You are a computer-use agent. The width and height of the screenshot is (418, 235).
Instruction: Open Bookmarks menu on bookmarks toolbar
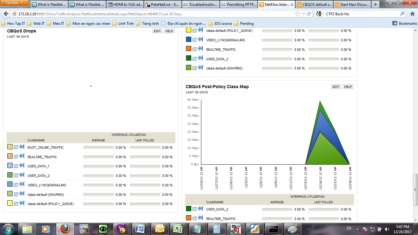pyautogui.click(x=405, y=23)
